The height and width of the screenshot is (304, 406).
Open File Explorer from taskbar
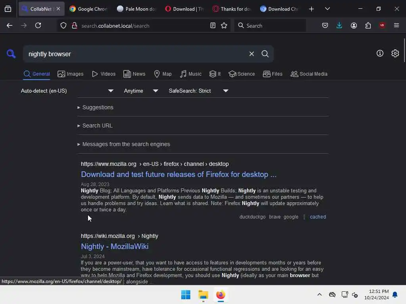click(x=203, y=294)
